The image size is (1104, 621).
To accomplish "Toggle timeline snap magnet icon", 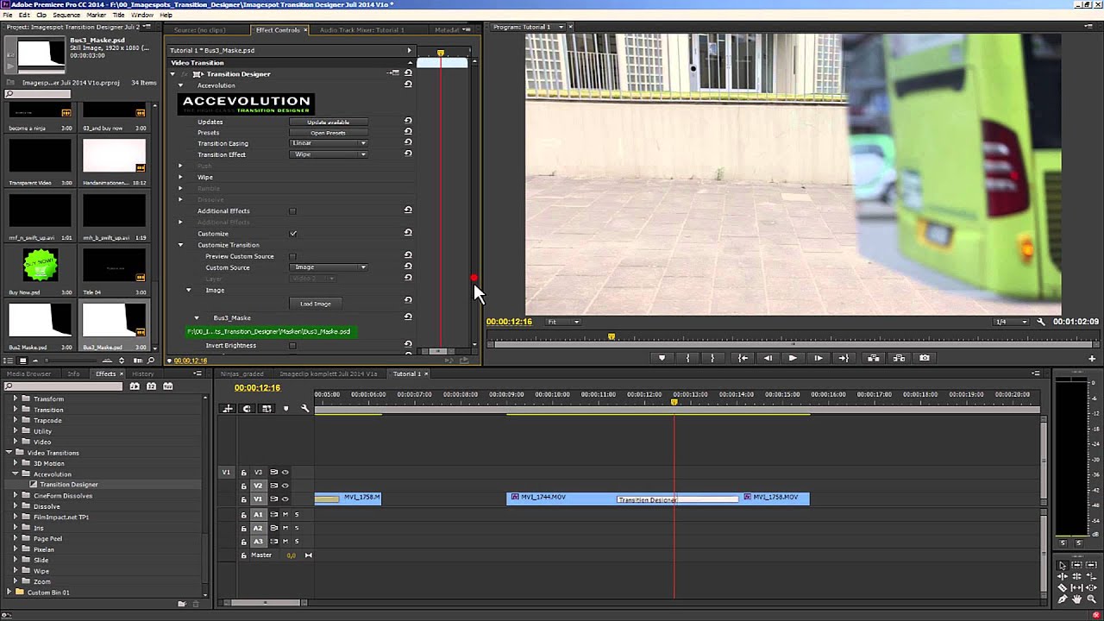I will [247, 408].
